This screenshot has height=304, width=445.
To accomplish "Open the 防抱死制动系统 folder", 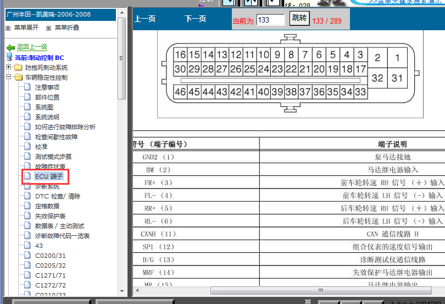I will click(x=46, y=68).
